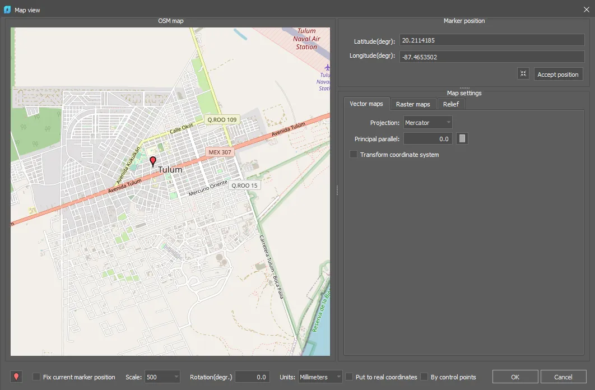Click the red marker icon in bottom toolbar
The image size is (595, 390).
(x=15, y=377)
